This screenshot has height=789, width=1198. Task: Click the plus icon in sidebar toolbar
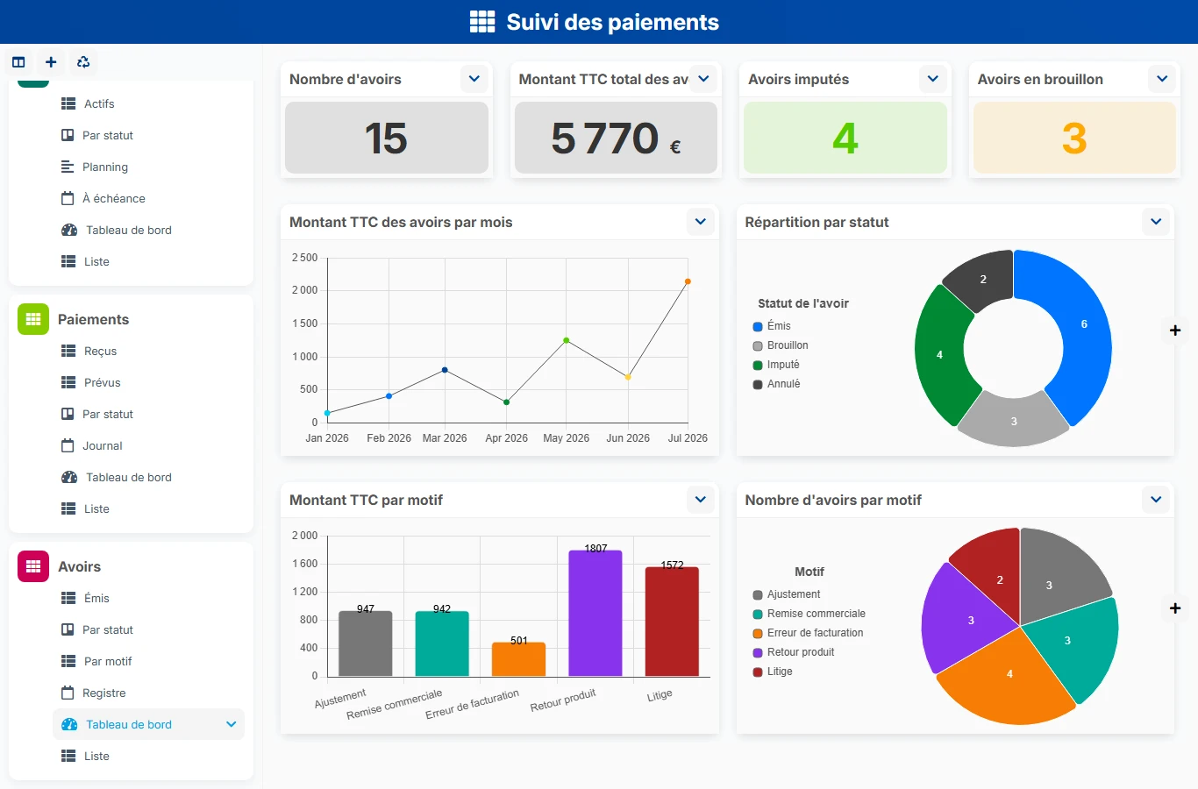click(x=51, y=62)
